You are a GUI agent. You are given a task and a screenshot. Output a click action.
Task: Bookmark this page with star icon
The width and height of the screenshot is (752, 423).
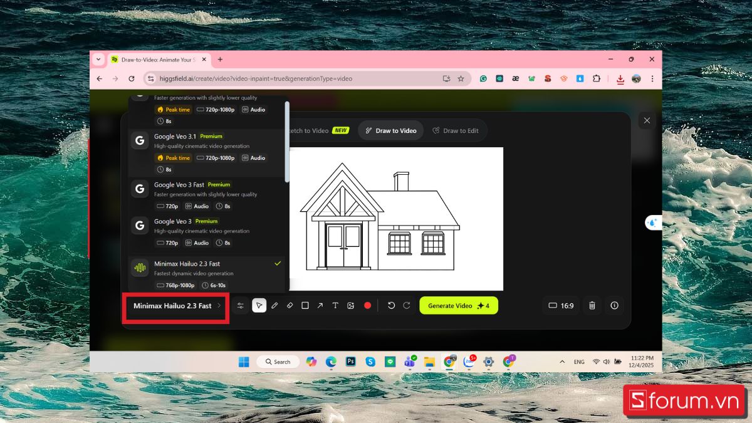[x=461, y=79]
